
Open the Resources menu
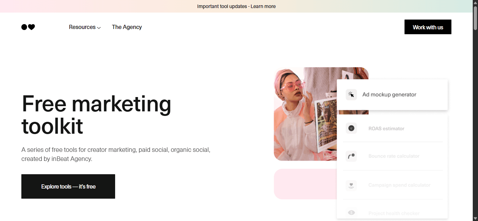pos(85,27)
